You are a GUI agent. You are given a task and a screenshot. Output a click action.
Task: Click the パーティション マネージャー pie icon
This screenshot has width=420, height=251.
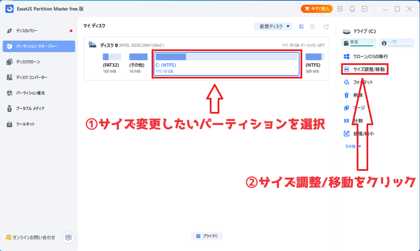click(x=9, y=46)
